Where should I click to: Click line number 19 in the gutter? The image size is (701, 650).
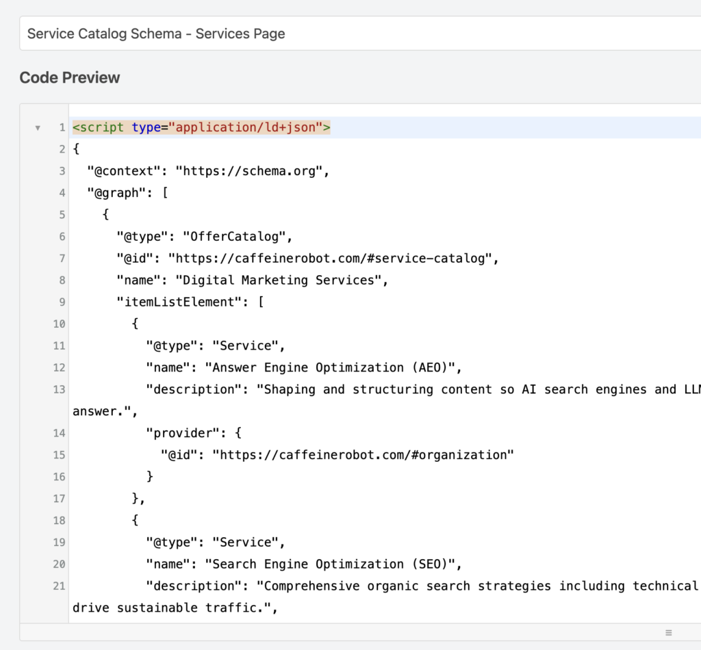pyautogui.click(x=59, y=543)
